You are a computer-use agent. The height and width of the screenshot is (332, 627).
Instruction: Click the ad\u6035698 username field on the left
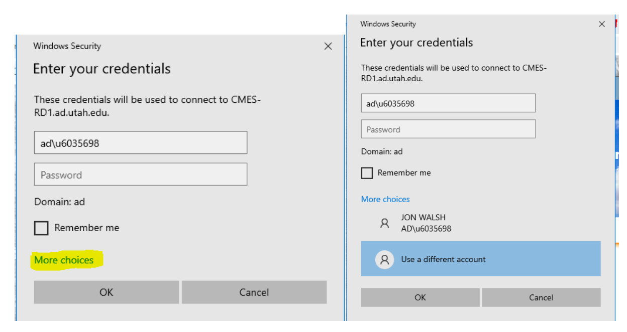[140, 142]
